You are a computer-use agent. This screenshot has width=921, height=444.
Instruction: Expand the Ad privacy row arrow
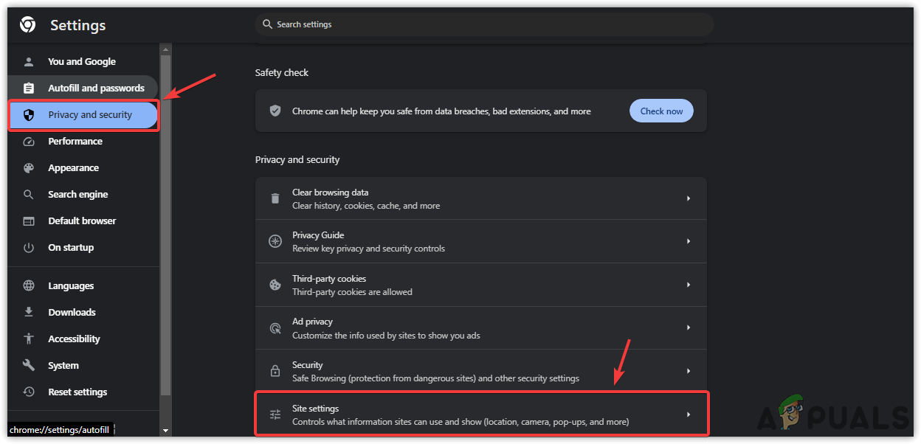[x=688, y=327]
